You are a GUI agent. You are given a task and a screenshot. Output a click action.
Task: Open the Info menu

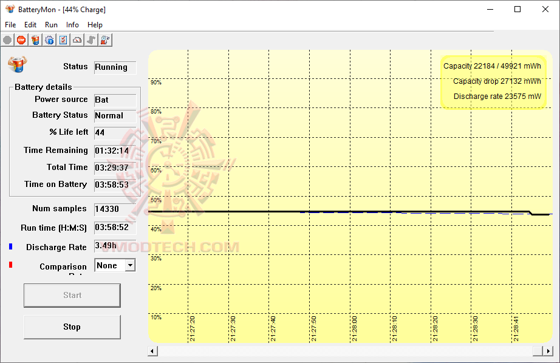point(72,25)
